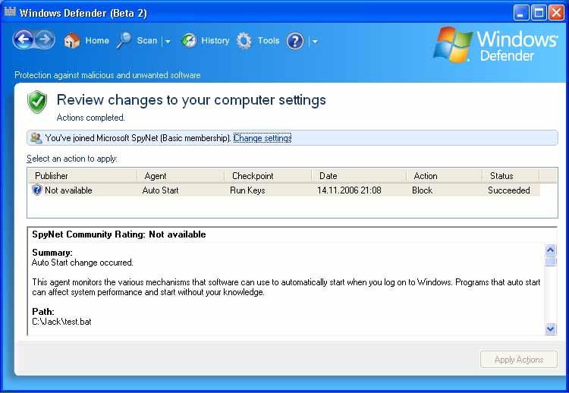Open the Home page
Viewport: 569px width, 393px height.
[97, 41]
